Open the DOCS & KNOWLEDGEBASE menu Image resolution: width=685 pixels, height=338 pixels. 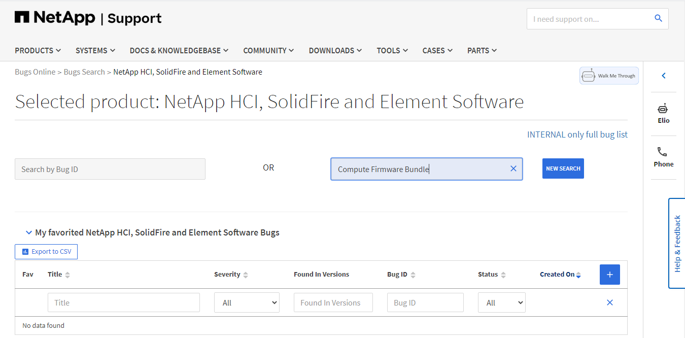click(179, 50)
